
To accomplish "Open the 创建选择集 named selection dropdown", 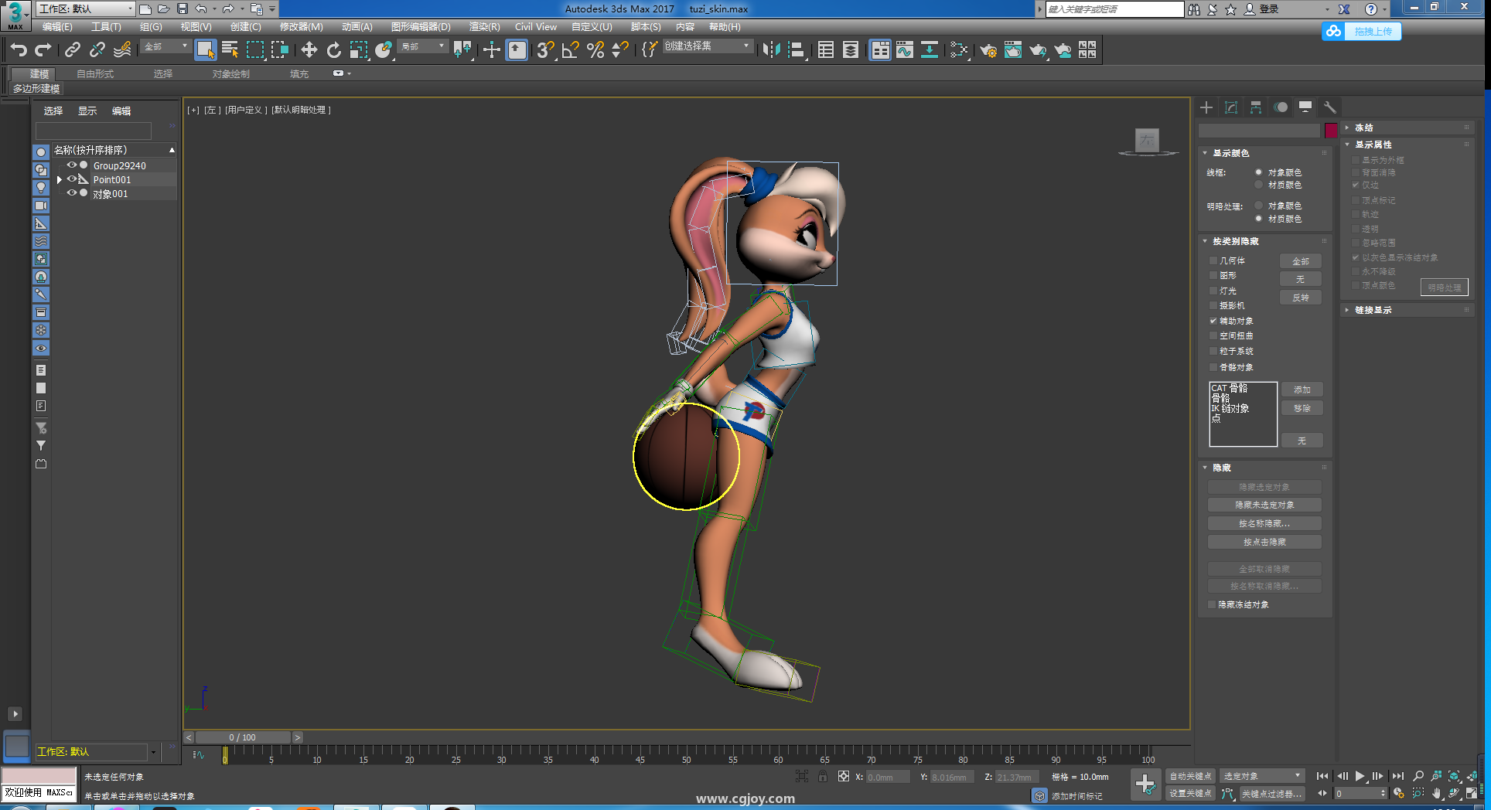I will (x=708, y=46).
